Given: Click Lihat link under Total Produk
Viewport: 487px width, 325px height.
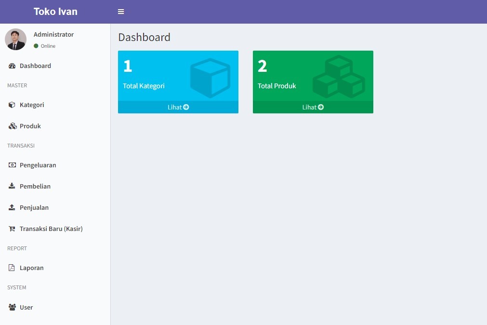Looking at the screenshot, I should click(313, 107).
